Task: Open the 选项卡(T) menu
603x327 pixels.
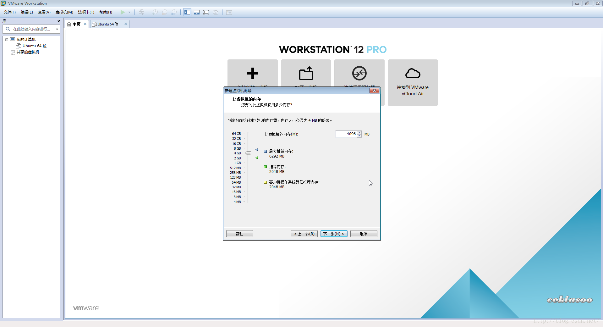Action: (86, 12)
